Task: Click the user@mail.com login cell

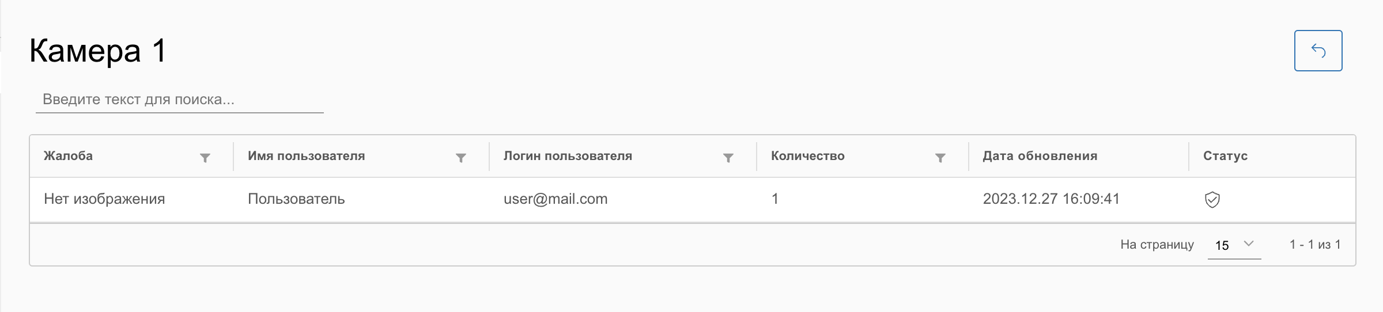Action: (x=556, y=199)
